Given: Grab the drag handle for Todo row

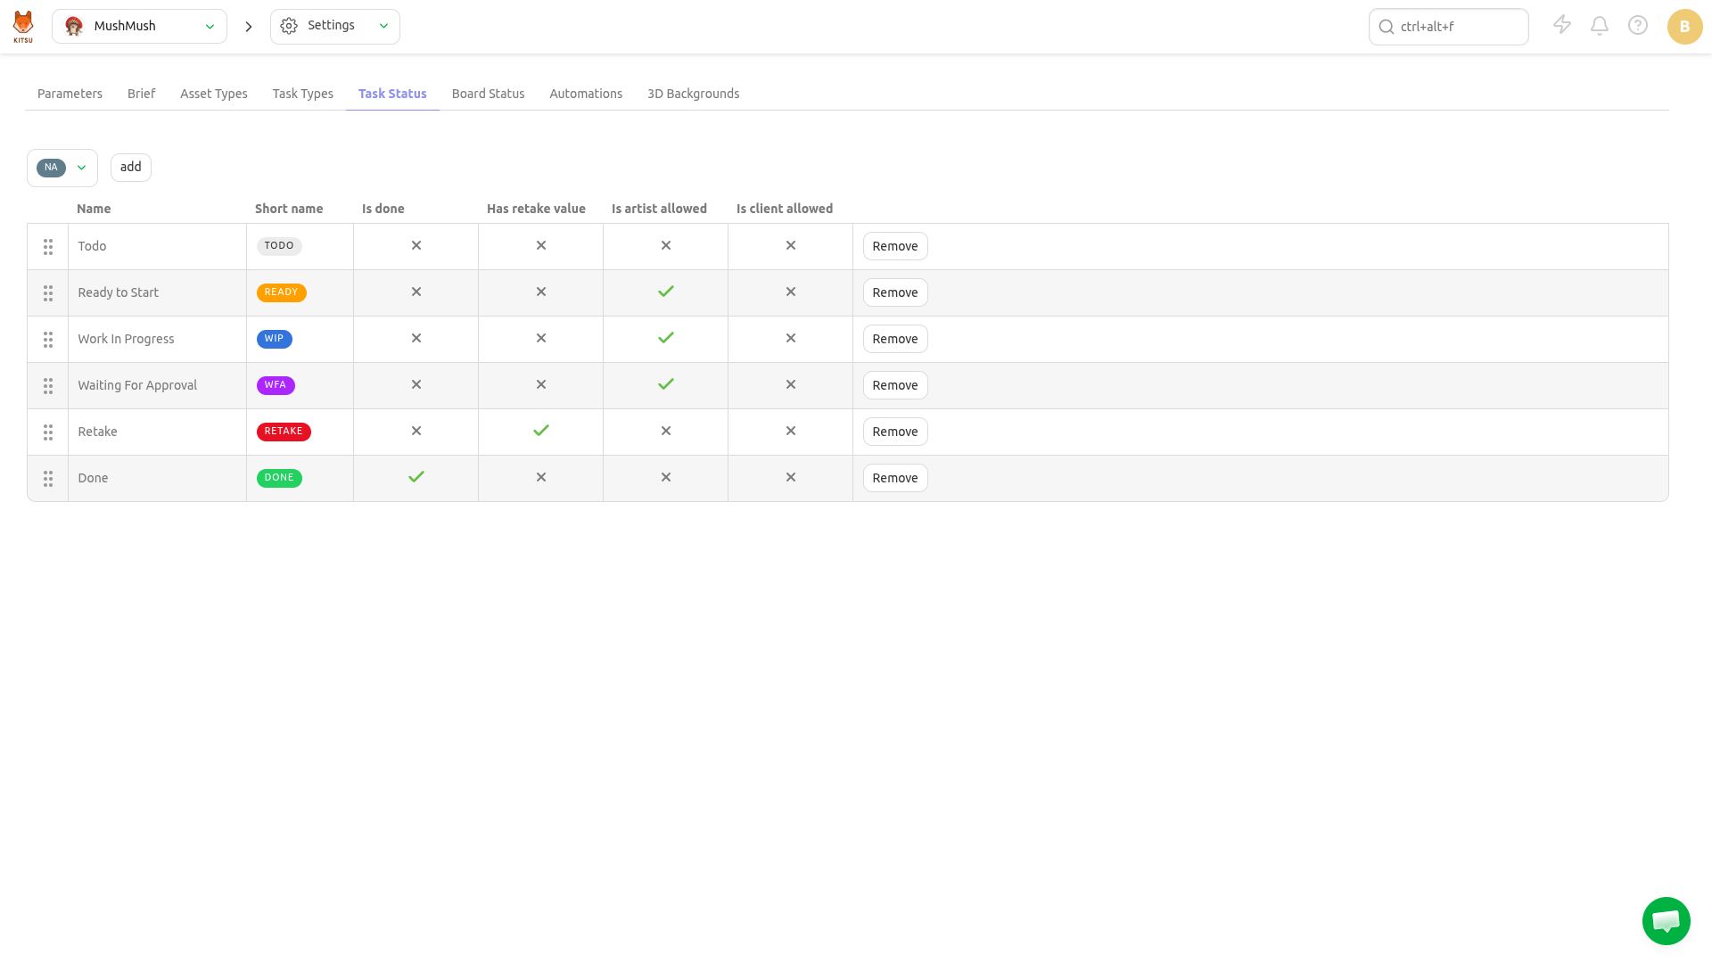Looking at the screenshot, I should (48, 247).
